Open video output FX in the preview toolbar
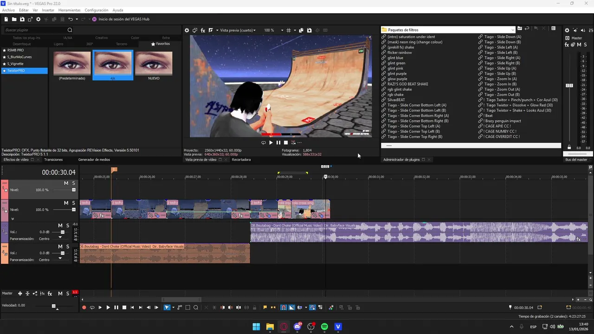Image resolution: width=594 pixels, height=334 pixels. coord(203,30)
